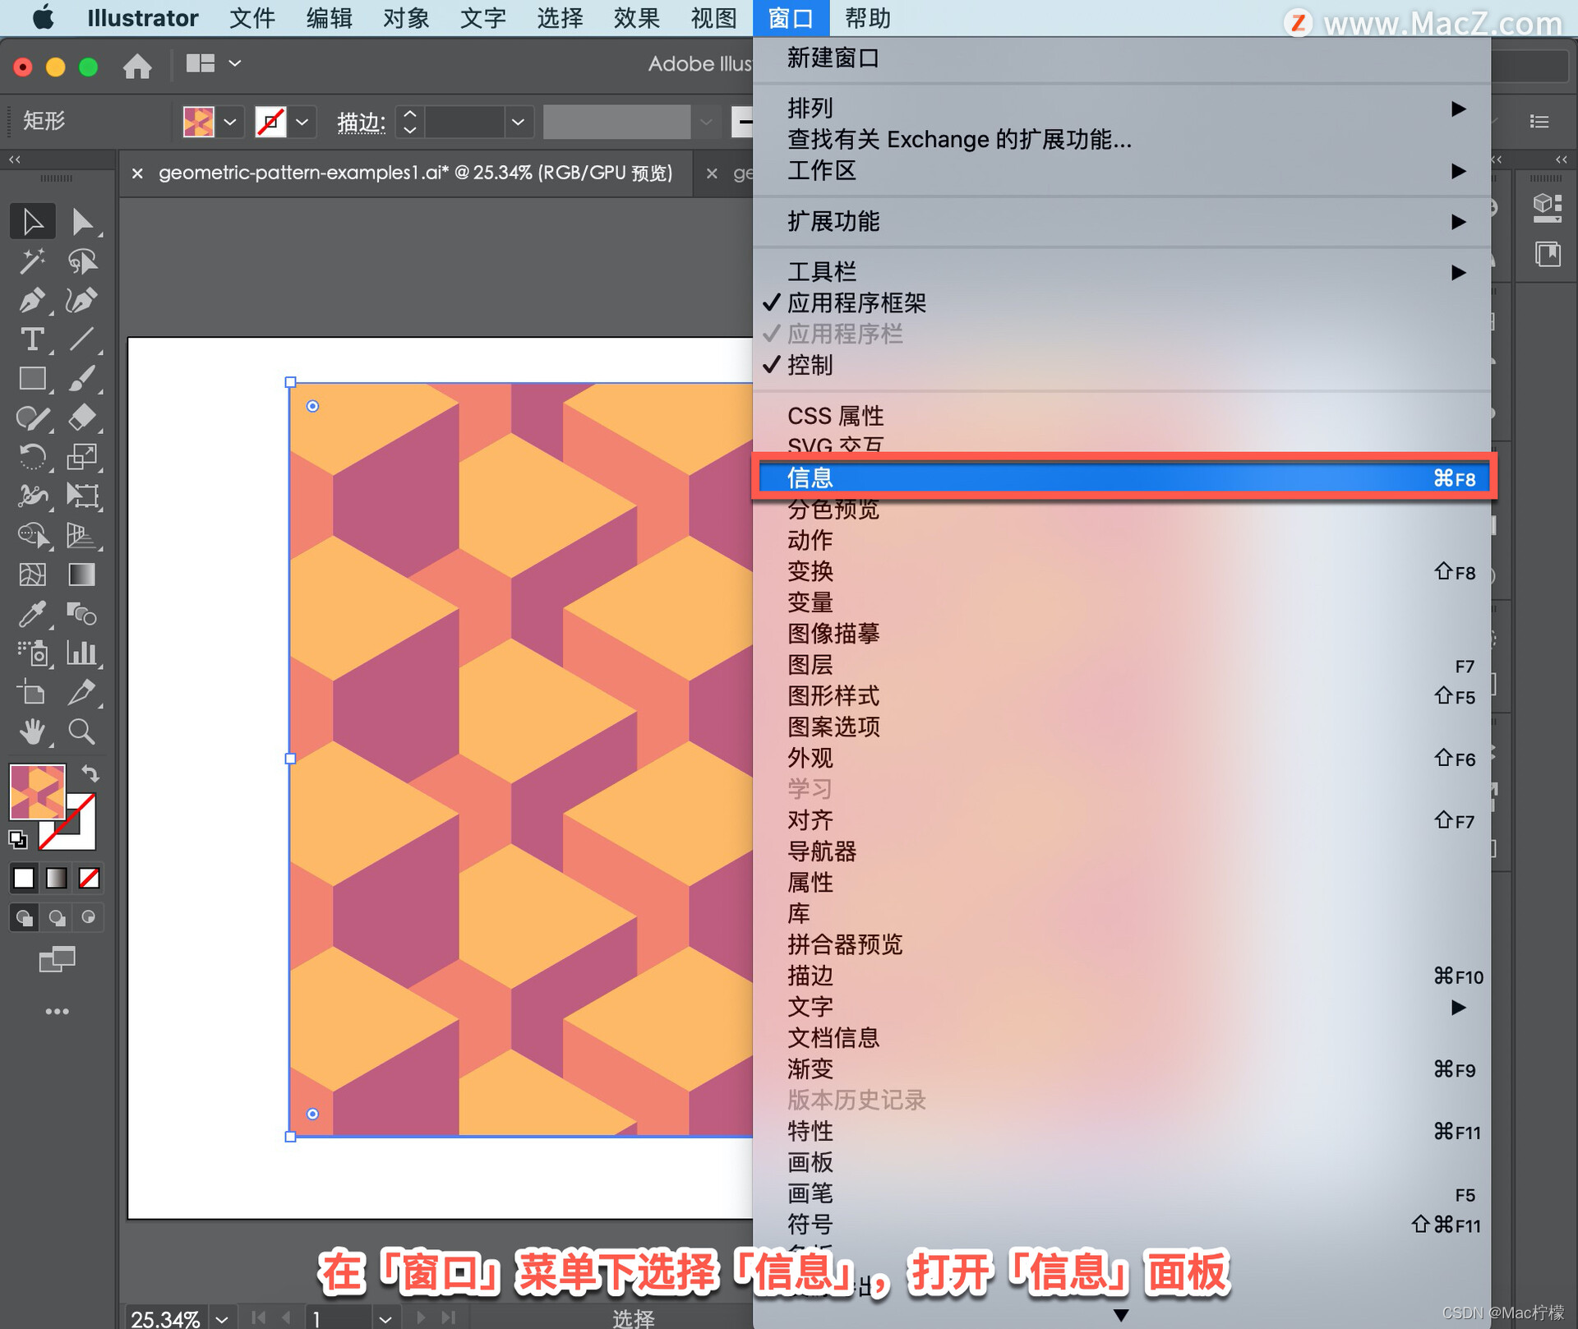Screen dimensions: 1578x1329
Task: Click 查找有关 Exchange 的扩展功能 entry
Action: (958, 140)
